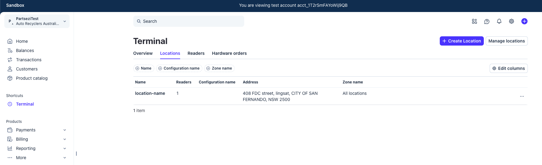Click the help question mark icon
The height and width of the screenshot is (165, 542).
tap(487, 21)
